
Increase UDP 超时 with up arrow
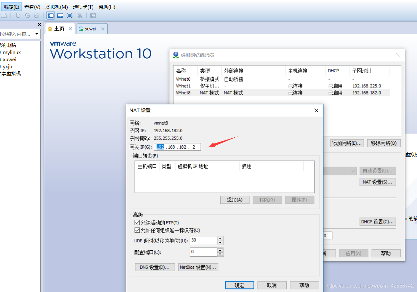(220, 239)
